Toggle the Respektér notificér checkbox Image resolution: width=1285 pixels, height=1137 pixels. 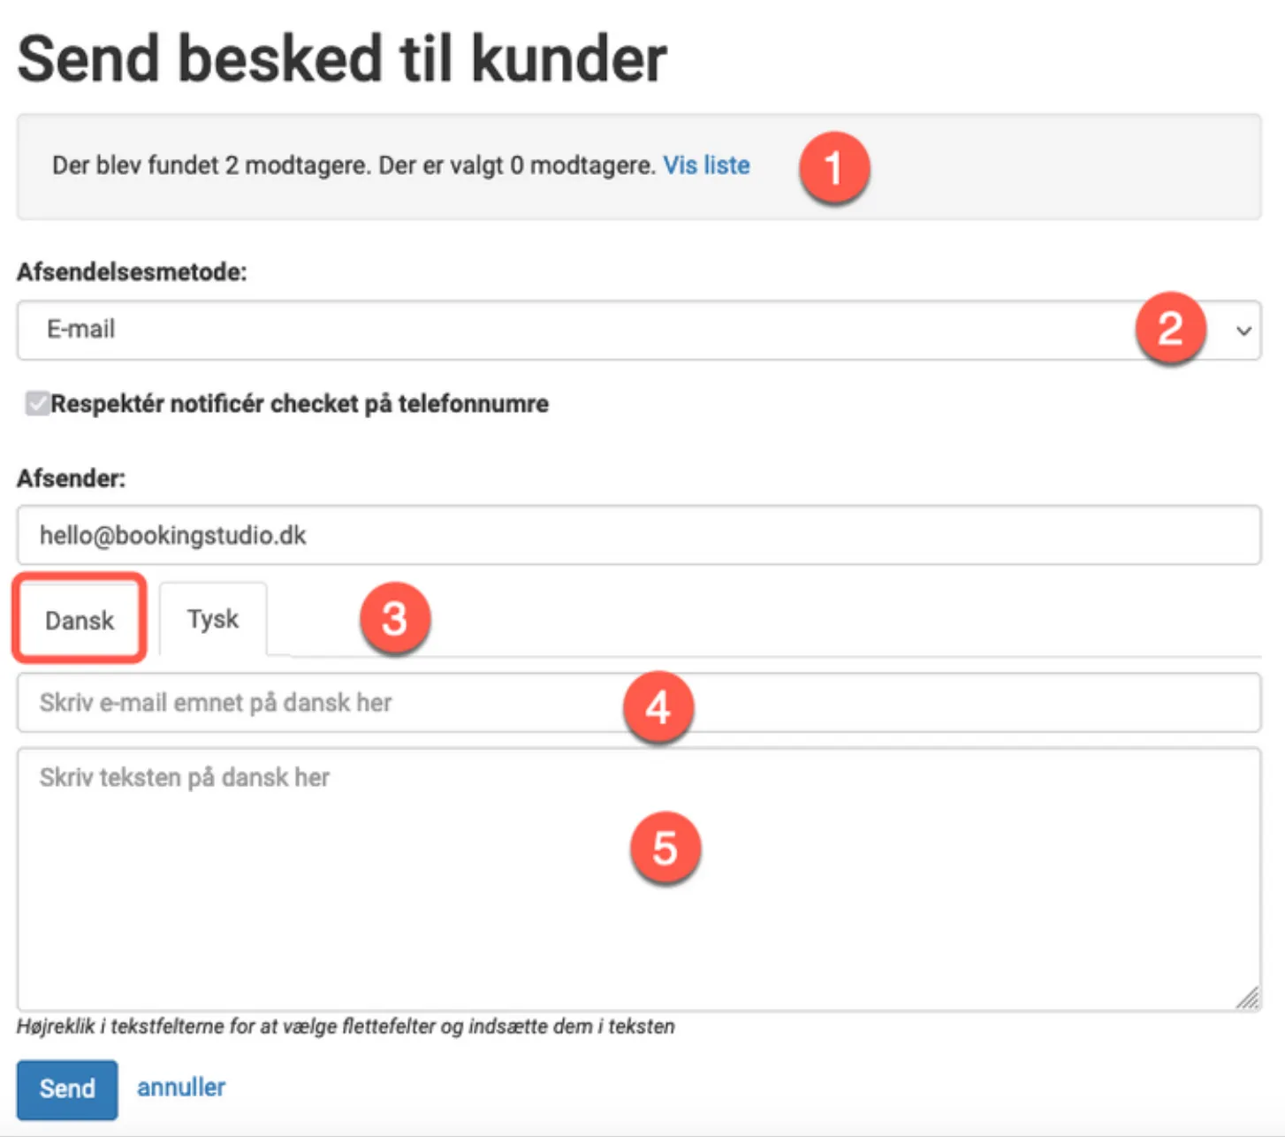(37, 404)
